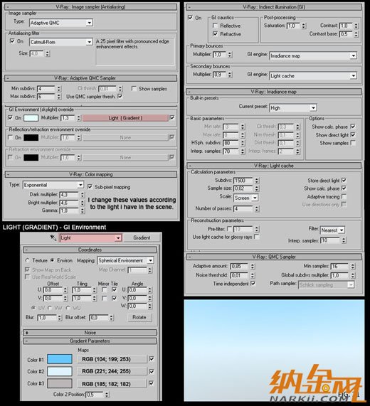Click the Saturation value field
The height and width of the screenshot is (406, 370).
point(294,26)
